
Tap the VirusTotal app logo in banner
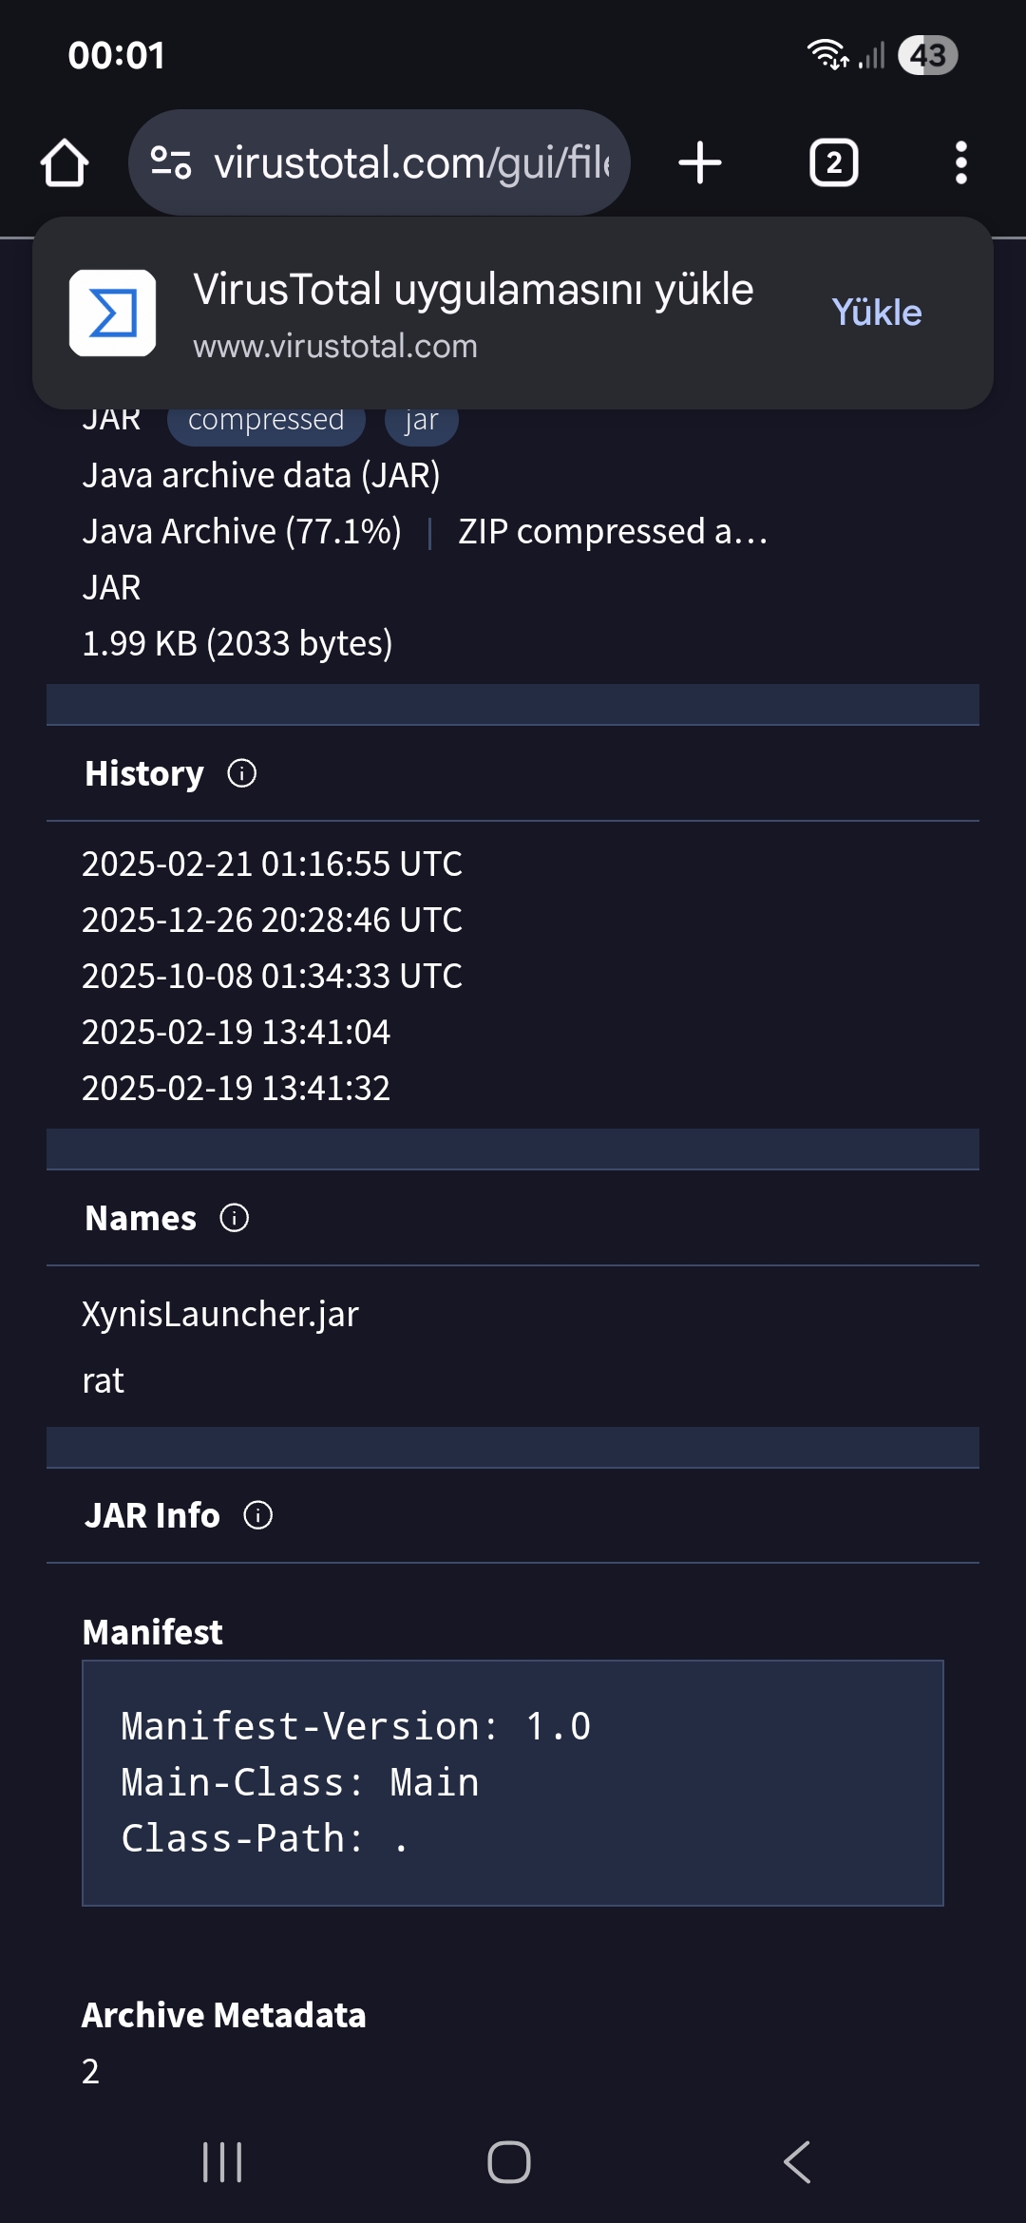[x=112, y=313]
